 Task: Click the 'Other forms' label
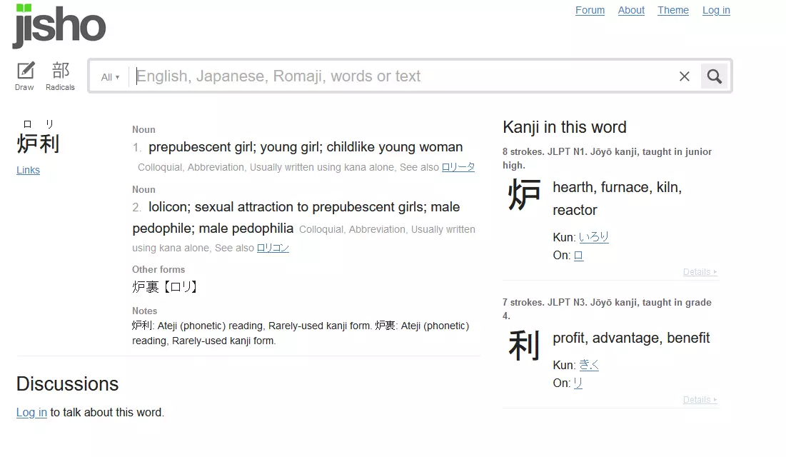(x=158, y=269)
